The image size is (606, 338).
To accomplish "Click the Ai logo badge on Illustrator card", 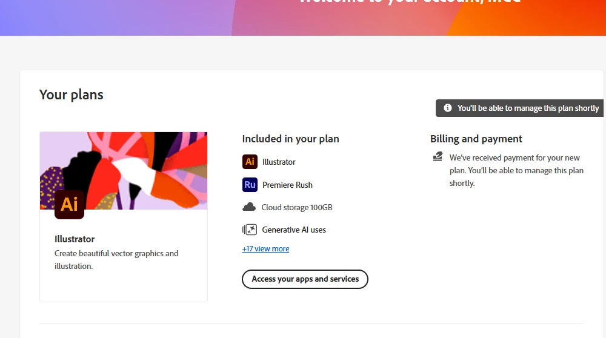I will (69, 204).
